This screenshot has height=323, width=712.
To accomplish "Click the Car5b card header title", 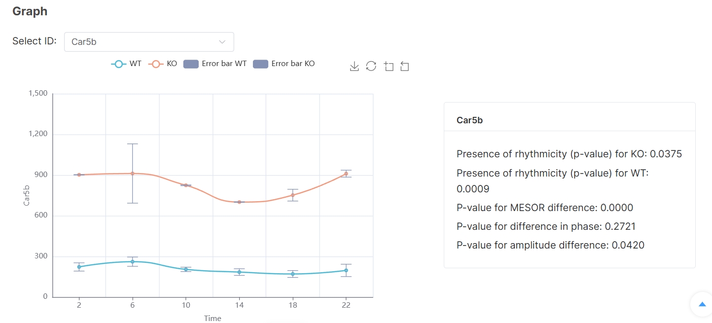I will 469,120.
